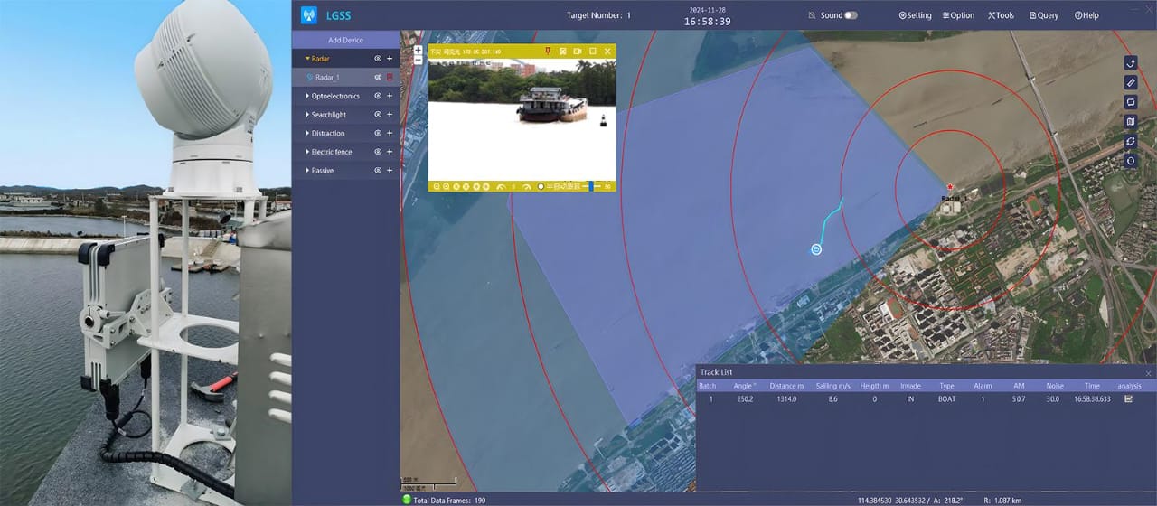Add a device under Electric fence with plus icon
The width and height of the screenshot is (1157, 506).
[x=390, y=152]
